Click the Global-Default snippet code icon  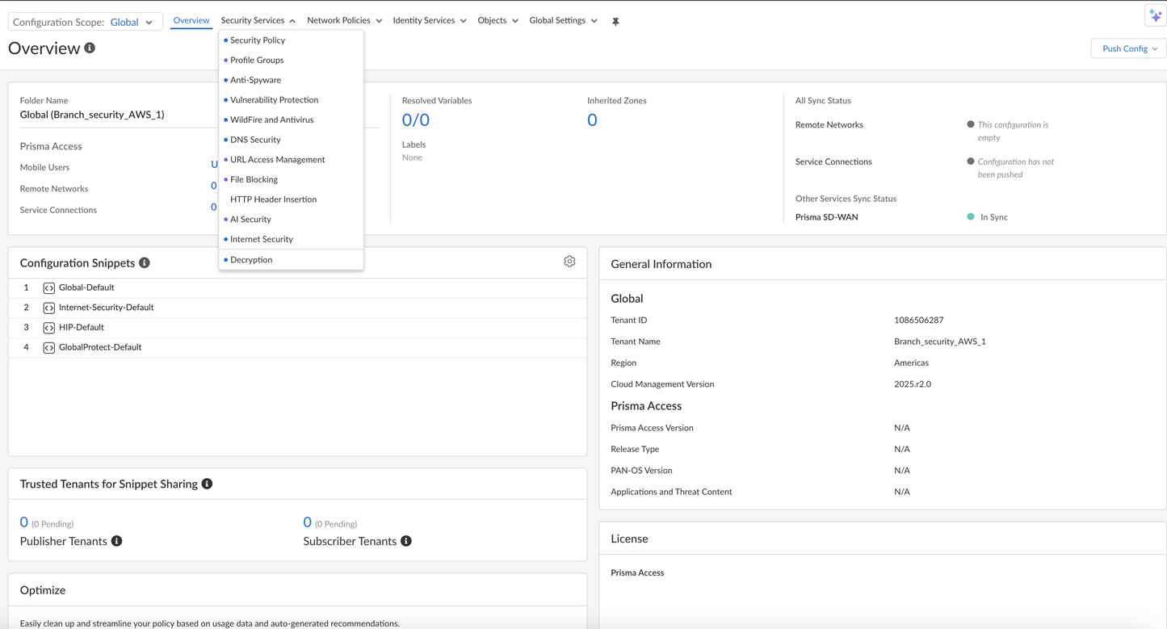click(49, 288)
